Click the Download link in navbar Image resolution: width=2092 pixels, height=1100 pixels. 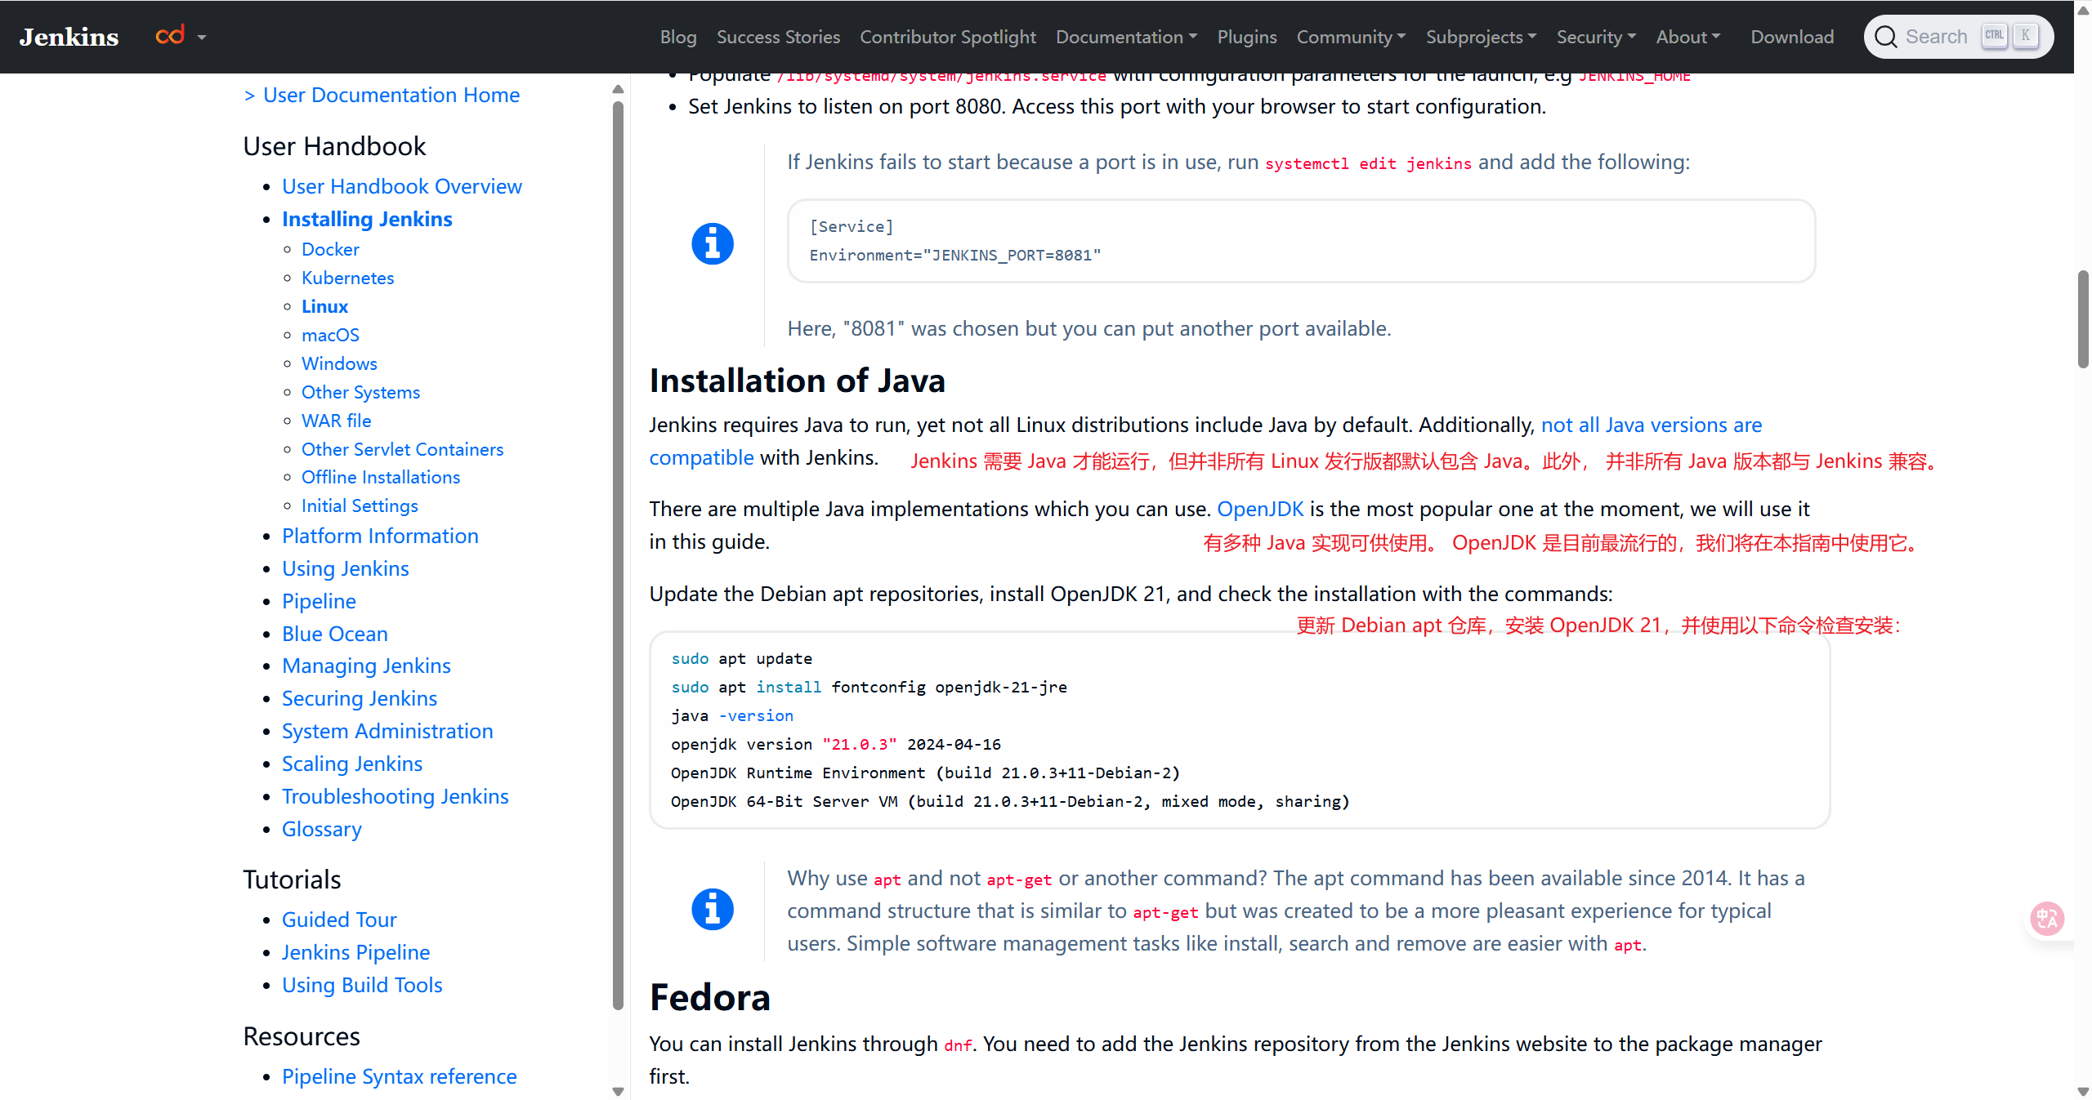1791,37
